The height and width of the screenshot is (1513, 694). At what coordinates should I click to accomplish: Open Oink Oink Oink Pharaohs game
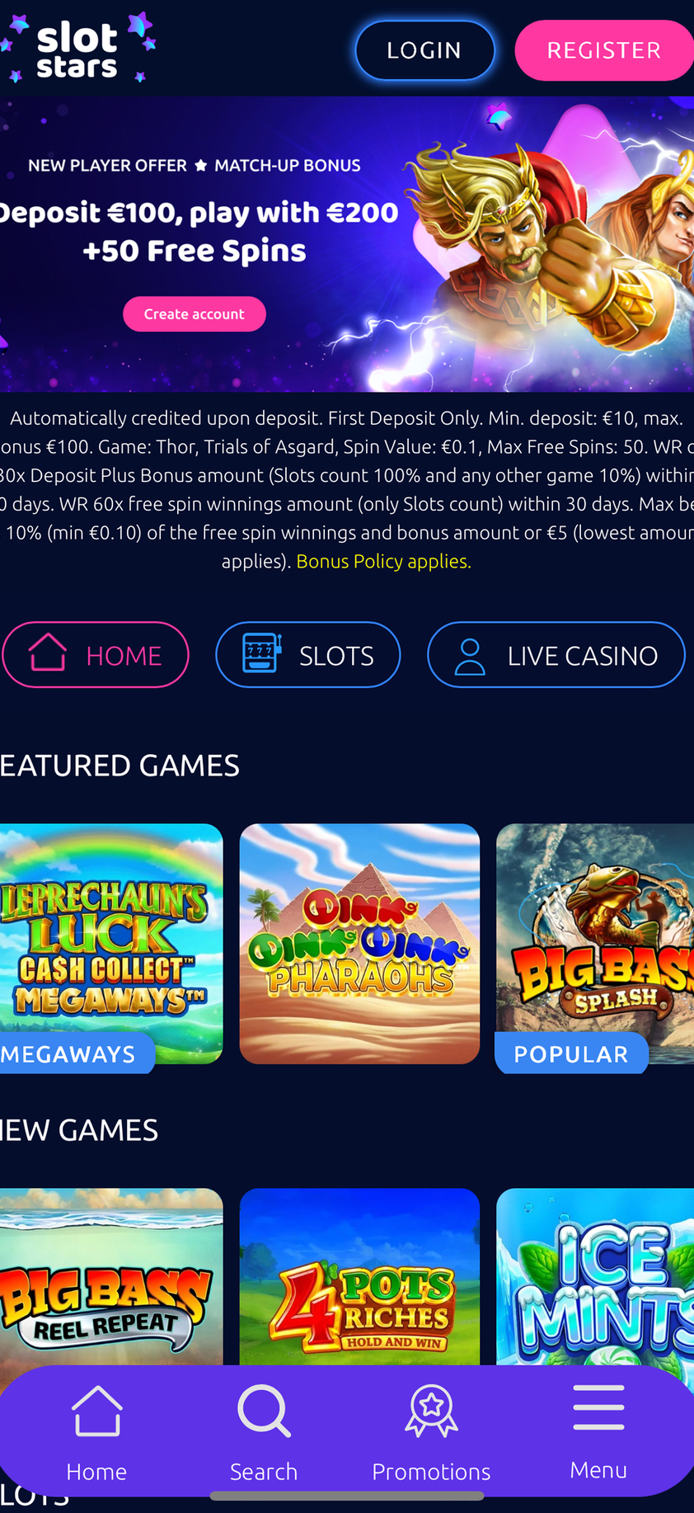click(x=359, y=944)
